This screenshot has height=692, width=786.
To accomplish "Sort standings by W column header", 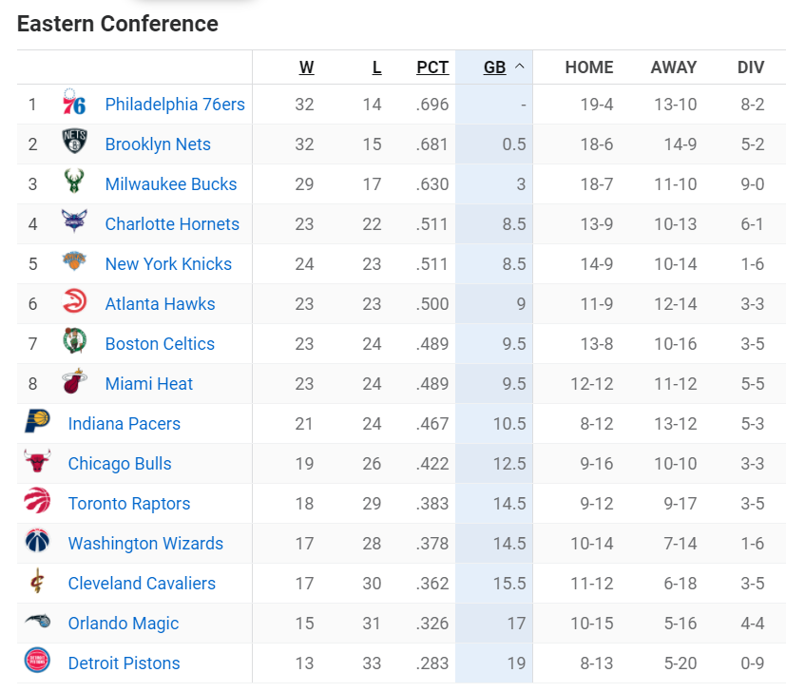I will pyautogui.click(x=306, y=67).
